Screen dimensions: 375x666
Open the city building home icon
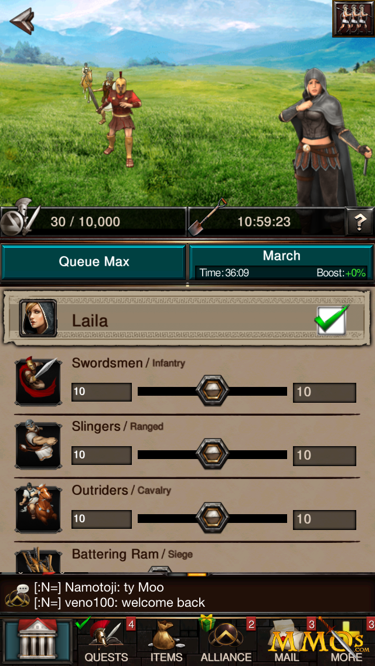coord(37,641)
